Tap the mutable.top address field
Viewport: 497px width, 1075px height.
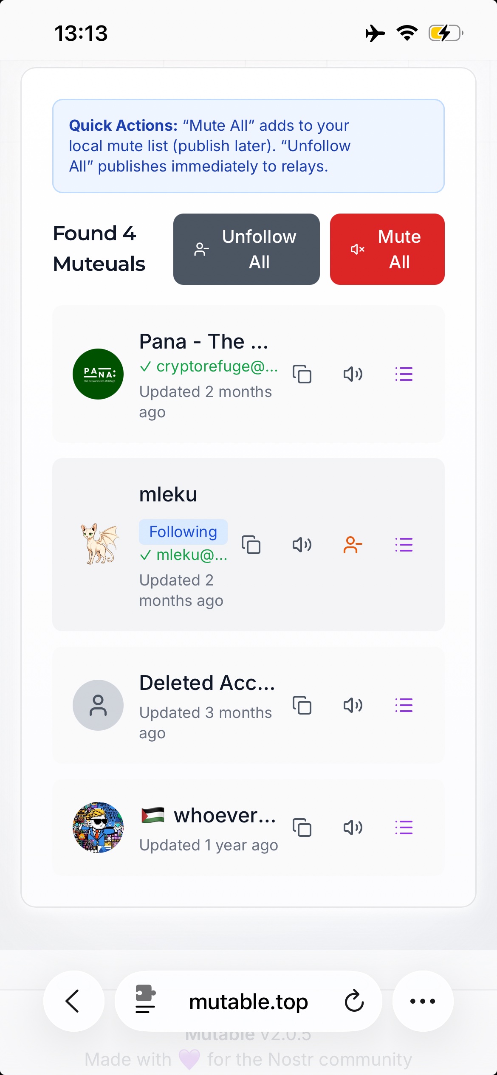tap(248, 1001)
